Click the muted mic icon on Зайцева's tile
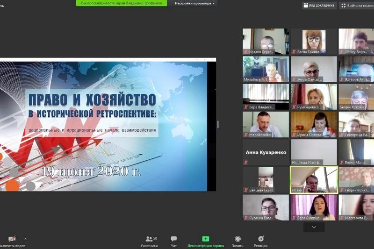Screen dimensions: 374x249 click(x=246, y=190)
